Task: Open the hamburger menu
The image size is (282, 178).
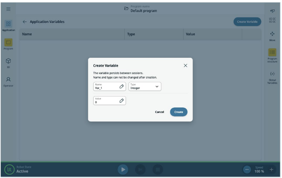Action: [x=8, y=9]
